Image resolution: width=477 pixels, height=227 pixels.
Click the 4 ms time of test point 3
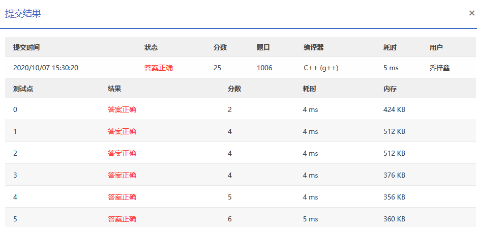click(311, 175)
